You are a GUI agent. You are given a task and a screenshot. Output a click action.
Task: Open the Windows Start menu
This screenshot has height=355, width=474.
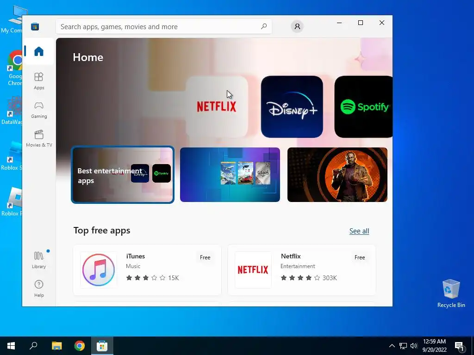(11, 346)
